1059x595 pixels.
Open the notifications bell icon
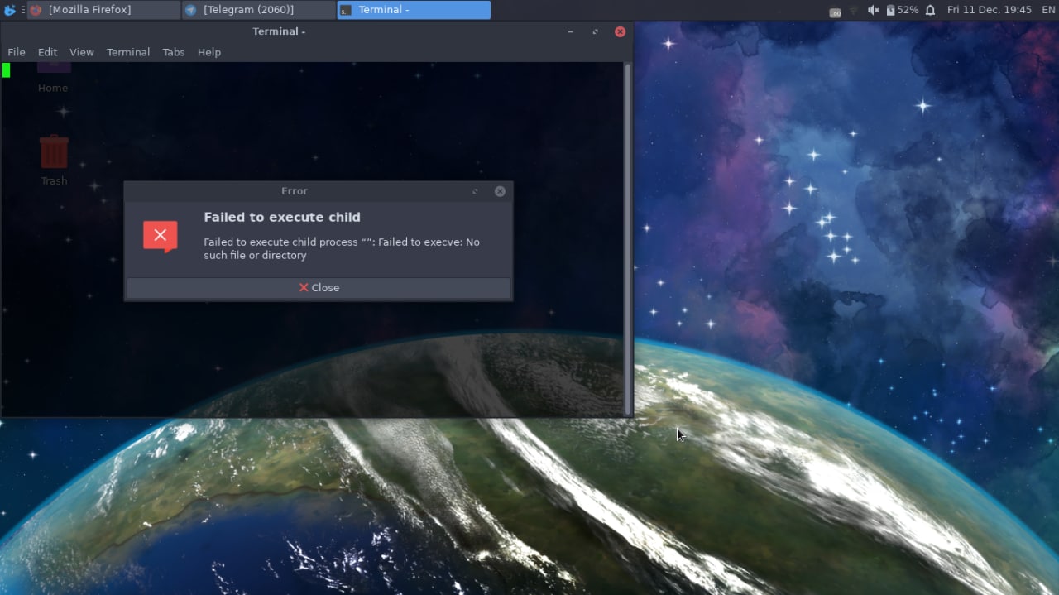click(x=930, y=10)
